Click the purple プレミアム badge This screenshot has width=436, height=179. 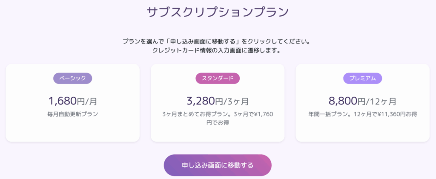[362, 78]
